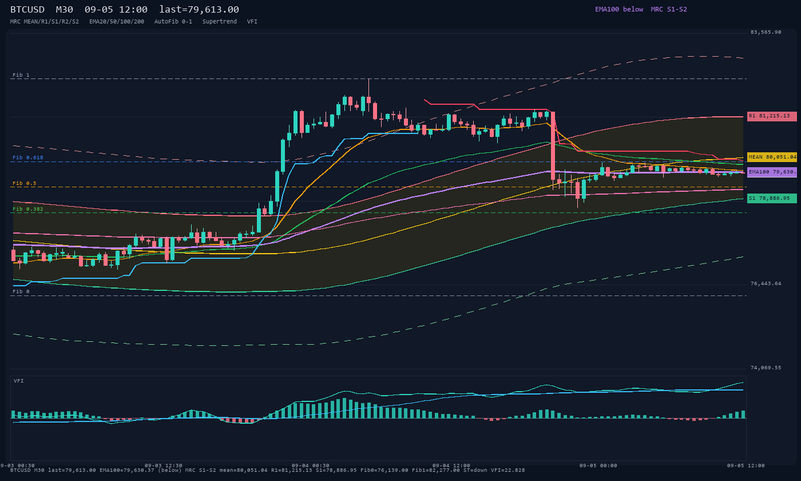This screenshot has height=481, width=801.
Task: Click the 09-05 12:00 timestamp in the title
Action: (x=116, y=9)
